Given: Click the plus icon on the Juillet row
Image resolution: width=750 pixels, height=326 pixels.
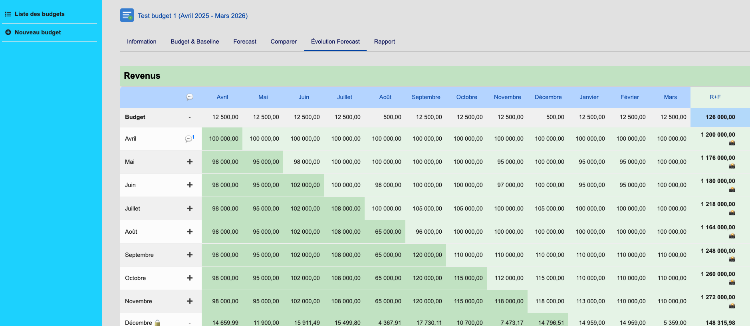Looking at the screenshot, I should point(190,209).
